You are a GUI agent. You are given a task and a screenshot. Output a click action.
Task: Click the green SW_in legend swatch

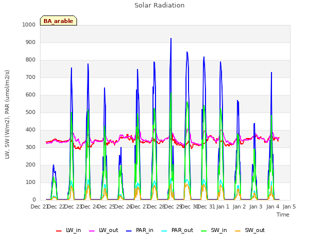pyautogui.click(x=204, y=231)
